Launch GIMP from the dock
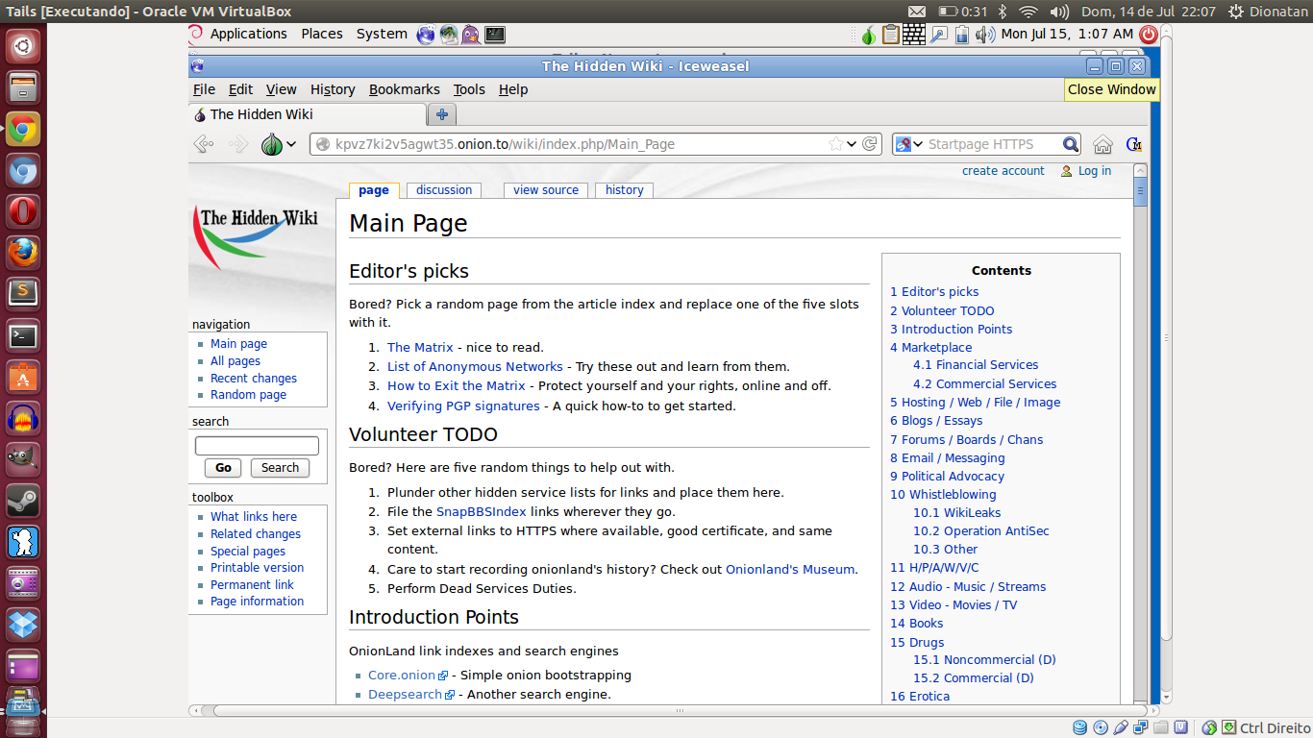 point(23,460)
